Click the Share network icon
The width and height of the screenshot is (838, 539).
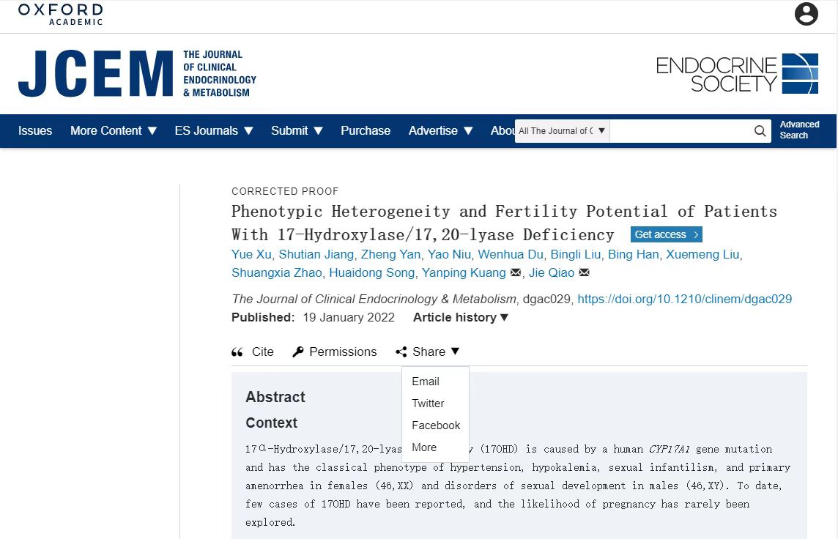coord(401,352)
